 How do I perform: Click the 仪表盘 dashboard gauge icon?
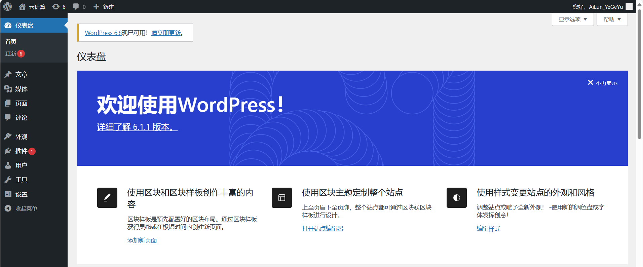coord(8,25)
